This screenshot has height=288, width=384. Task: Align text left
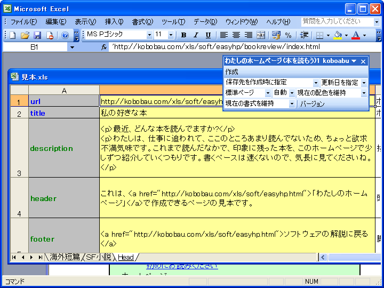(x=223, y=35)
